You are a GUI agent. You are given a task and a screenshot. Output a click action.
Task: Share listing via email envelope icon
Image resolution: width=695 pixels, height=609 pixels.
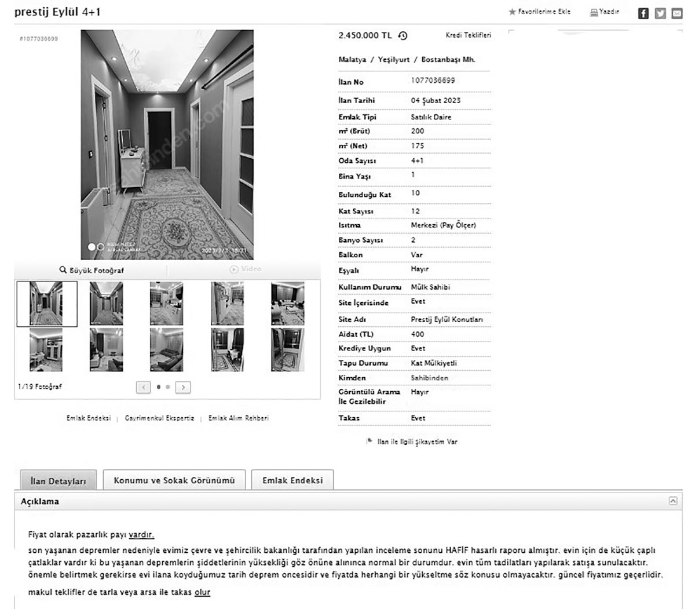coord(676,13)
